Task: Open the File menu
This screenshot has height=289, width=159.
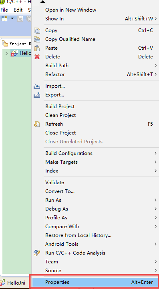Action: pos(4,10)
